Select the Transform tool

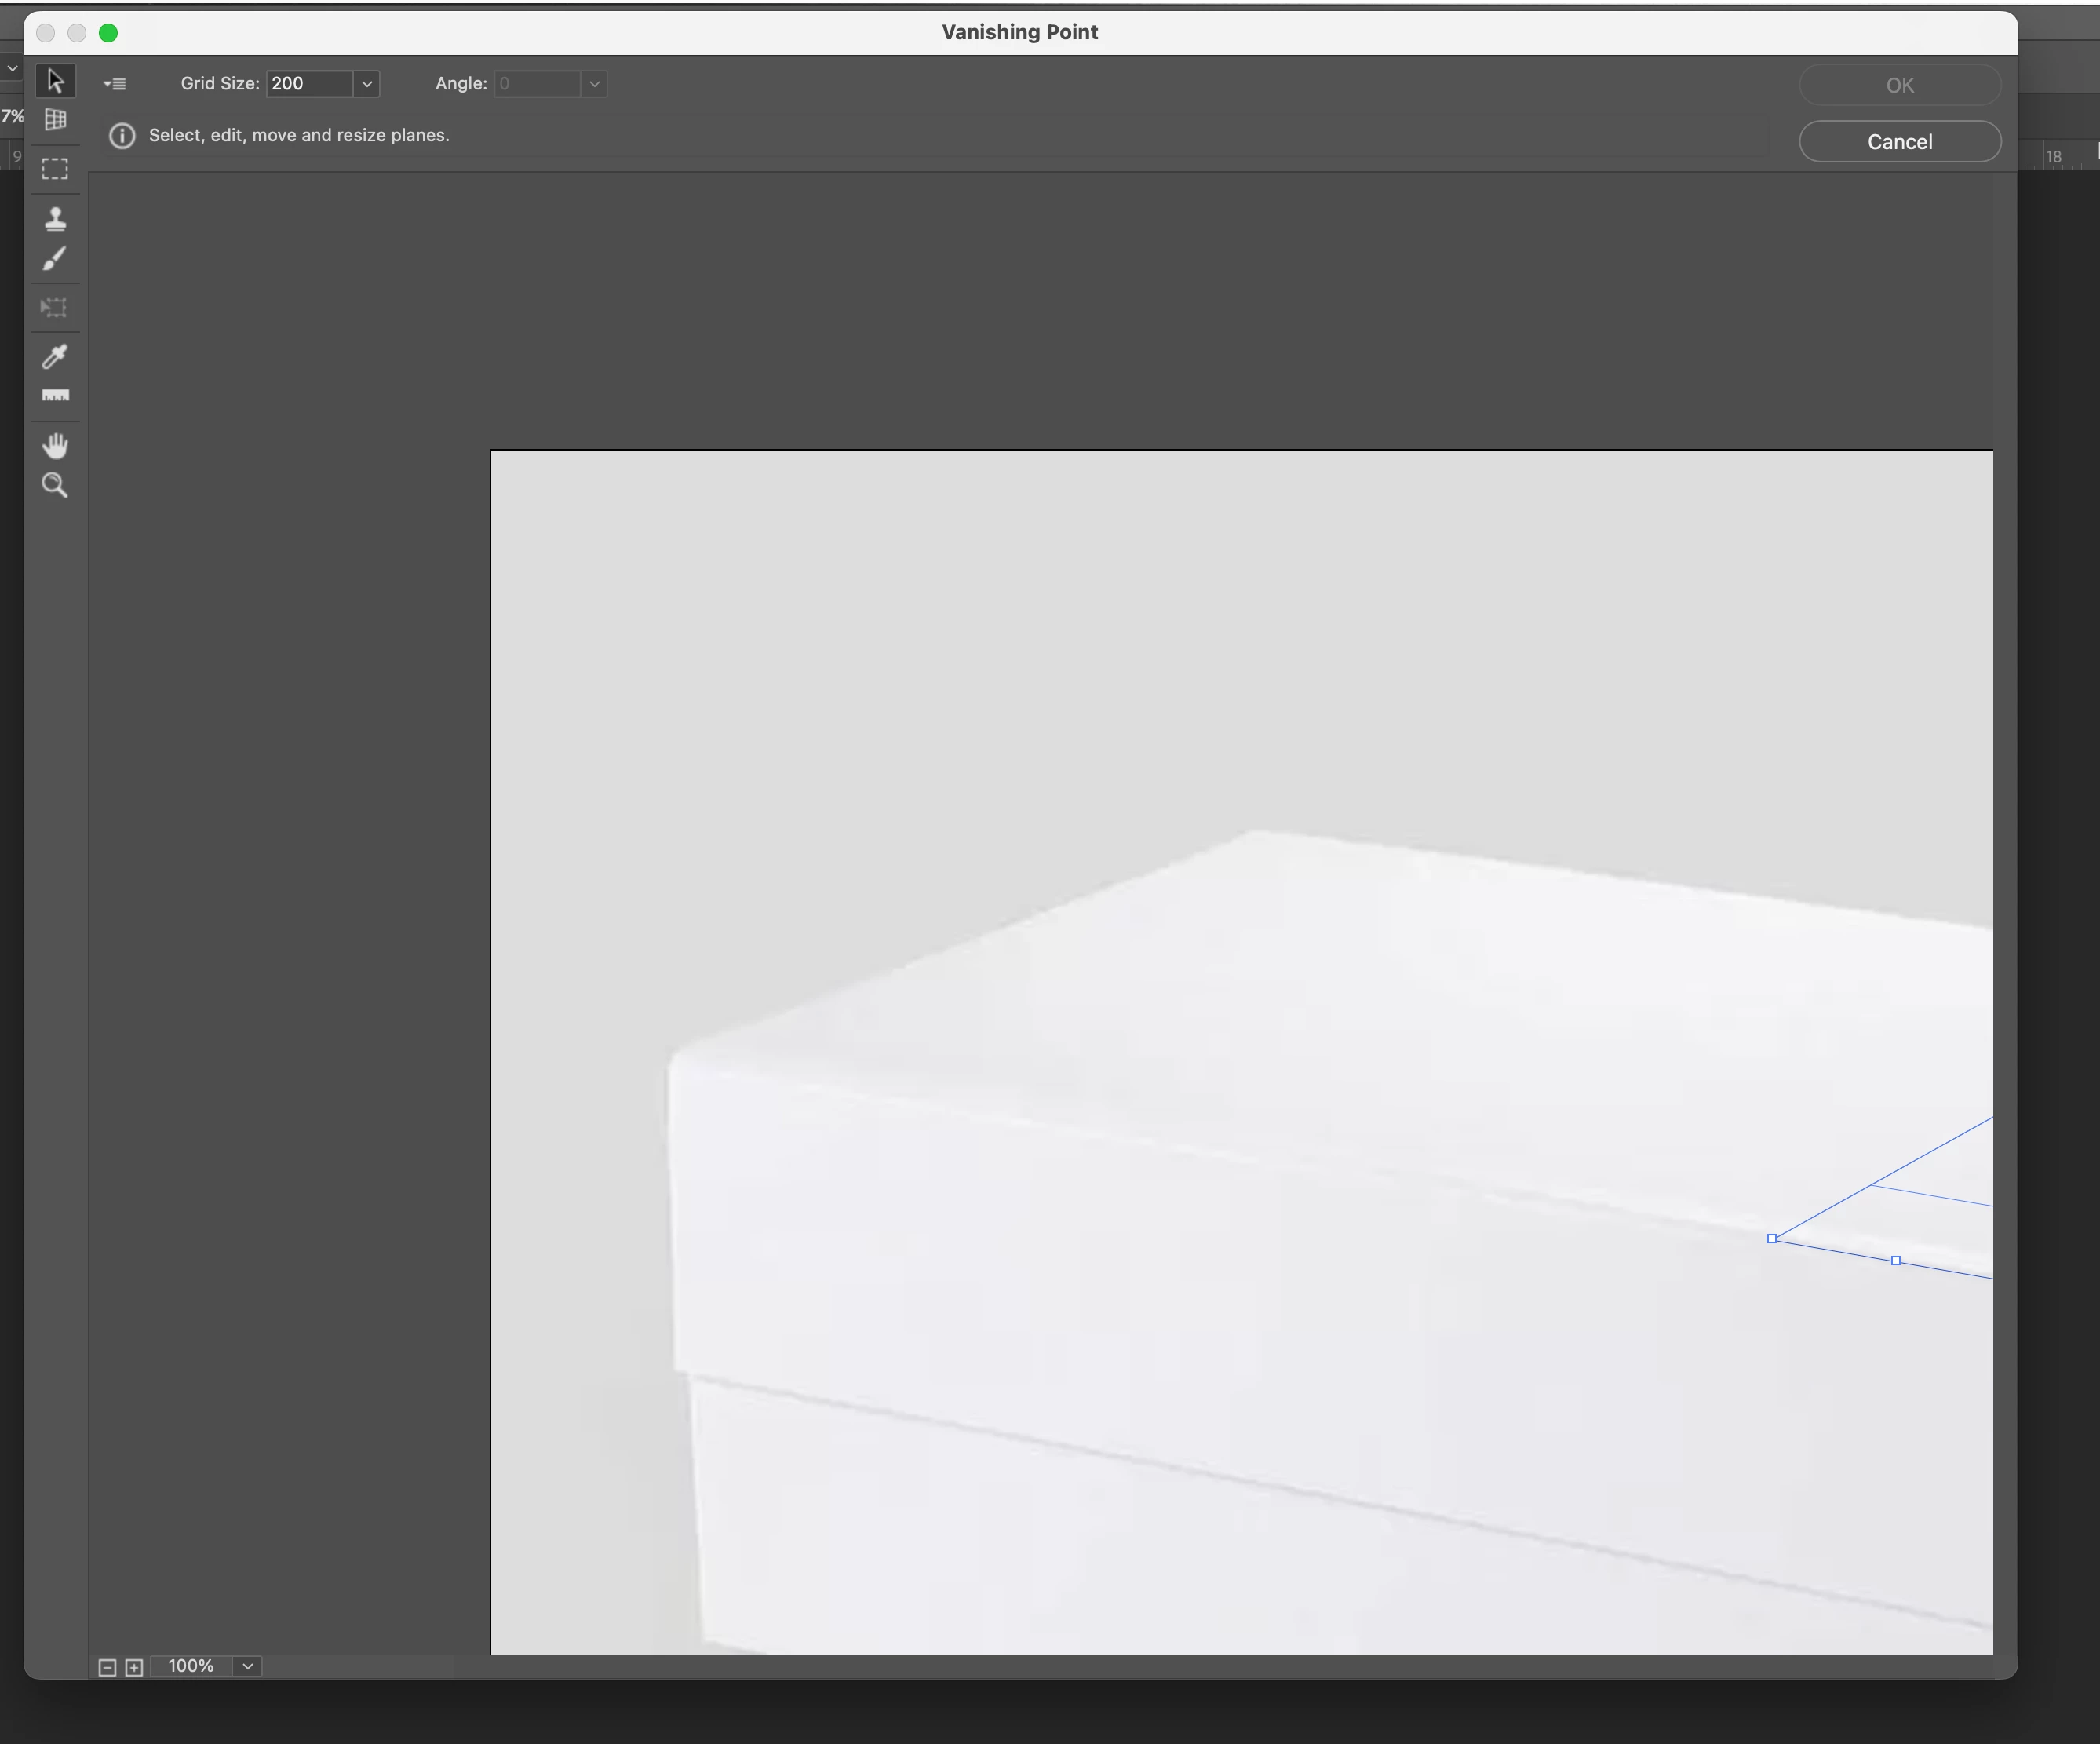pyautogui.click(x=55, y=308)
